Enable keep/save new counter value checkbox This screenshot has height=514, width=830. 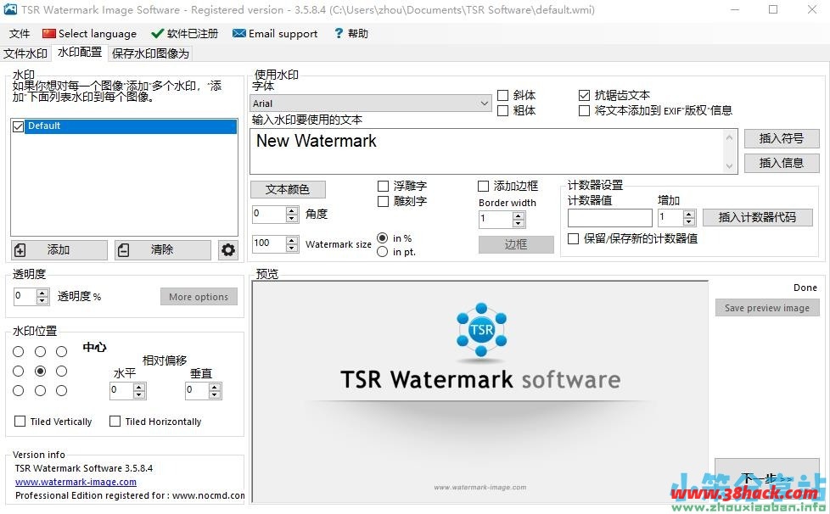tap(573, 238)
